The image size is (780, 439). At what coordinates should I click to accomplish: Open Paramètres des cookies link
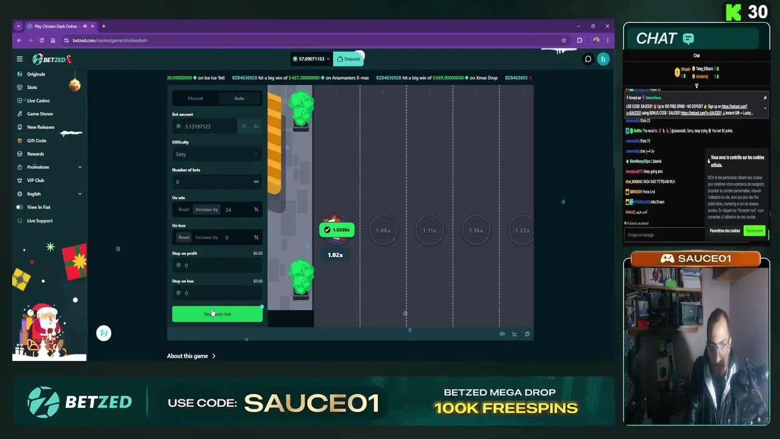point(725,230)
